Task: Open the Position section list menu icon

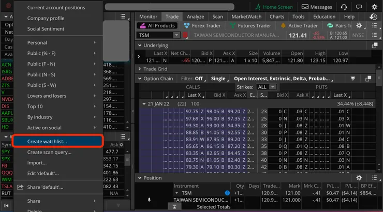Action: pyautogui.click(x=374, y=178)
